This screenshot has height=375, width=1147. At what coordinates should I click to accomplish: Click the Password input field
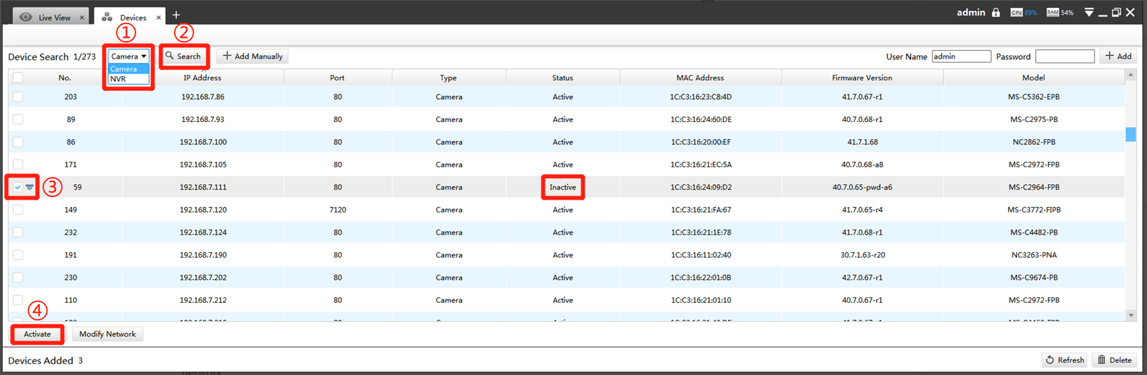coord(1065,57)
